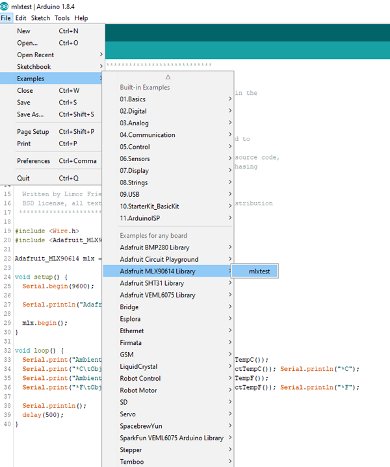Click the void loop() line

[40, 351]
